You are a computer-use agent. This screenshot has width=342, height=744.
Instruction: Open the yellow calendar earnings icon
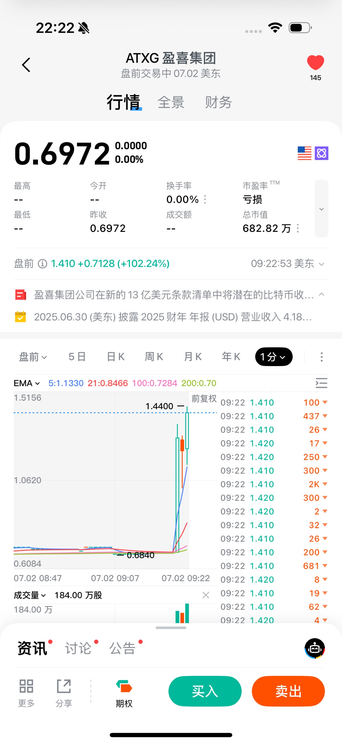click(21, 317)
